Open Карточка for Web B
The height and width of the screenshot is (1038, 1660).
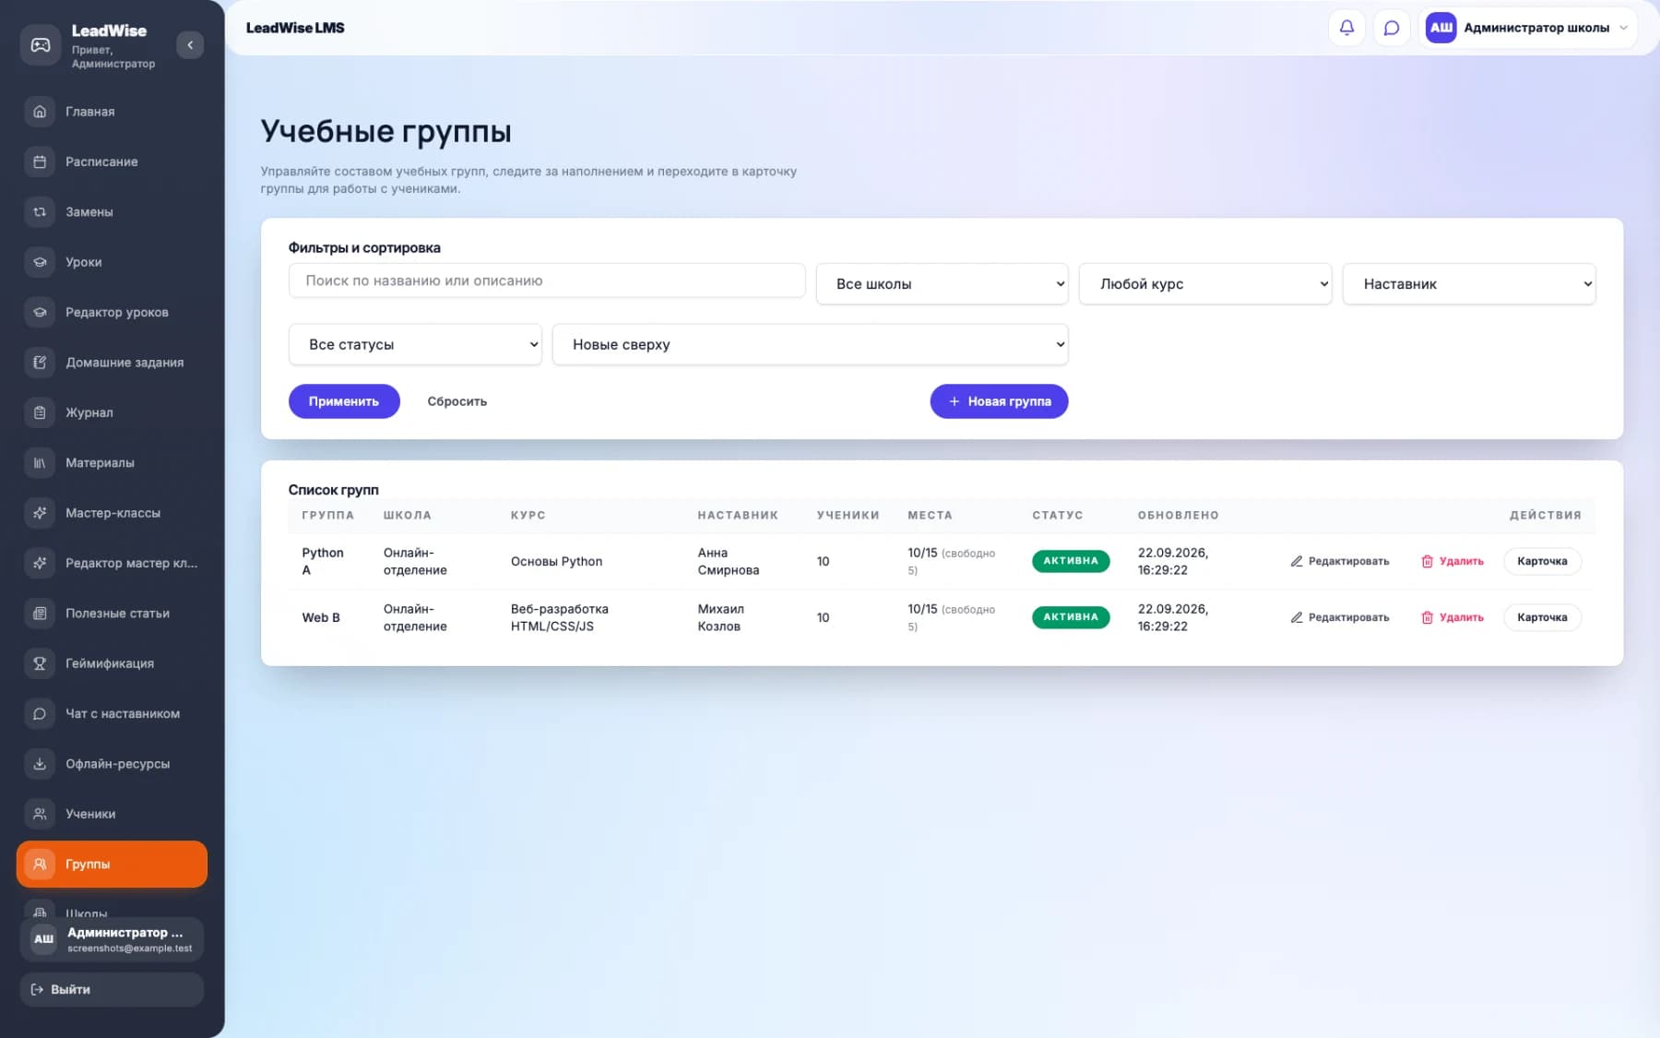point(1542,618)
